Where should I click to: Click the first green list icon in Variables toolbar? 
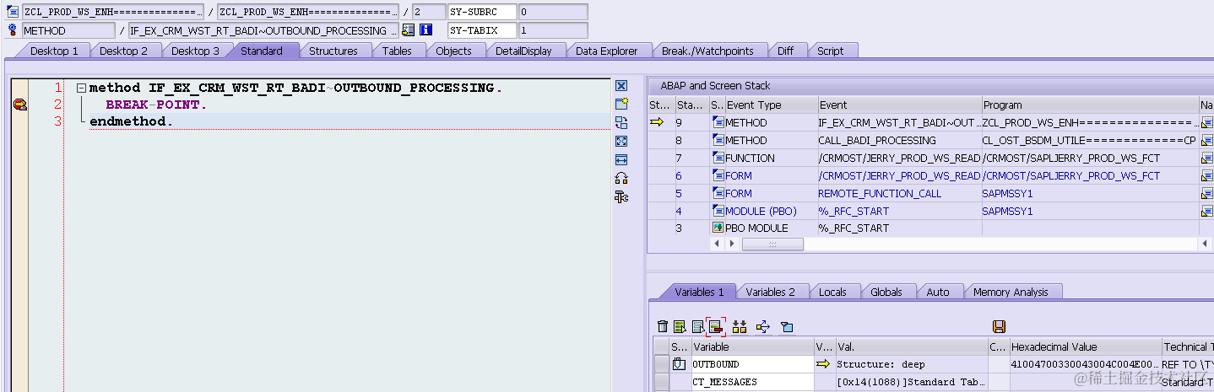click(x=680, y=326)
